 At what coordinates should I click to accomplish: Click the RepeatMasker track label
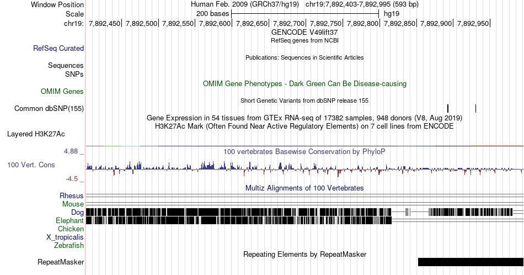(61, 262)
